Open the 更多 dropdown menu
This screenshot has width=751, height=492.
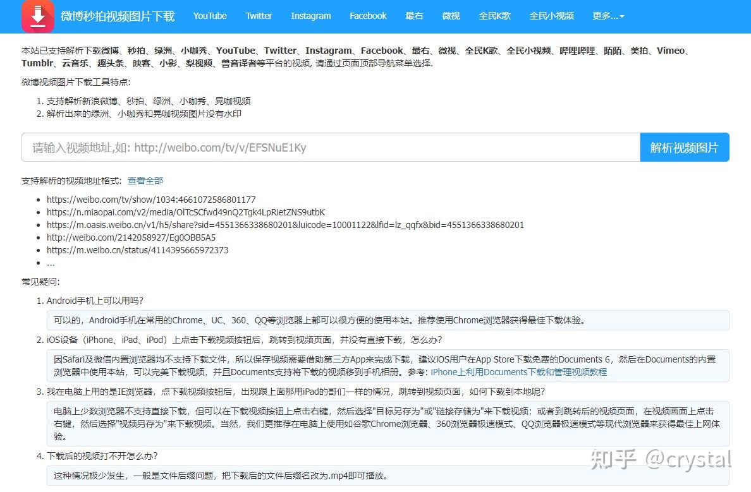(608, 16)
